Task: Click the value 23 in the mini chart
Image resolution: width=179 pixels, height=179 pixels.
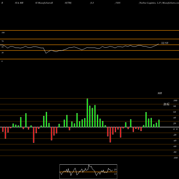Action: tap(115, 170)
